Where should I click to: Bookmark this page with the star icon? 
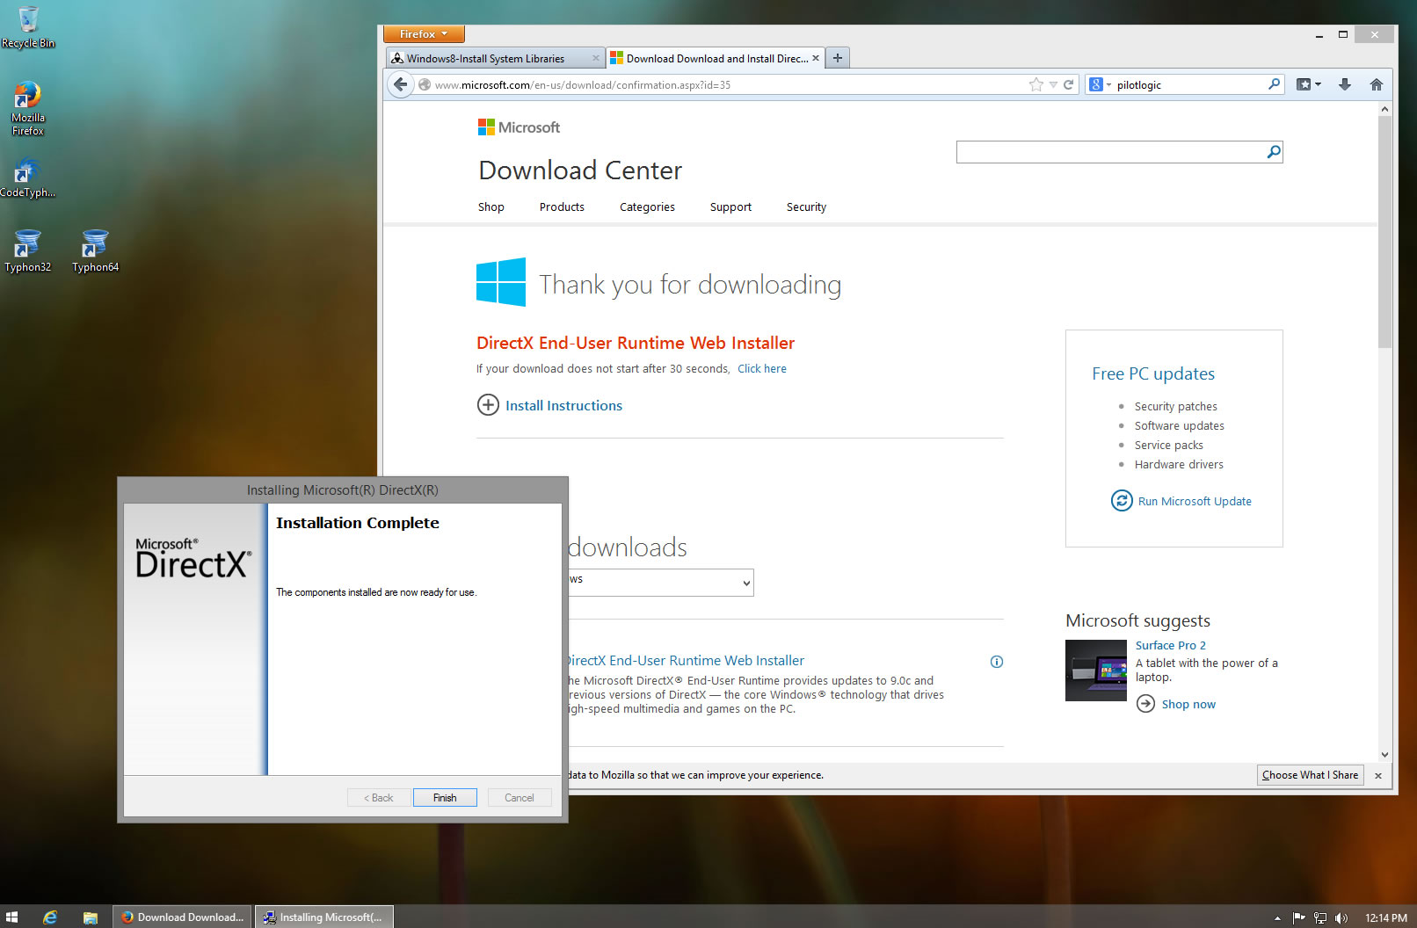tap(1036, 84)
